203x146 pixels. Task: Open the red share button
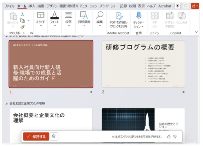[x=195, y=6]
